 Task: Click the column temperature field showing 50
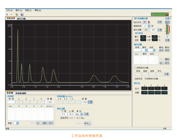pyautogui.click(x=168, y=37)
